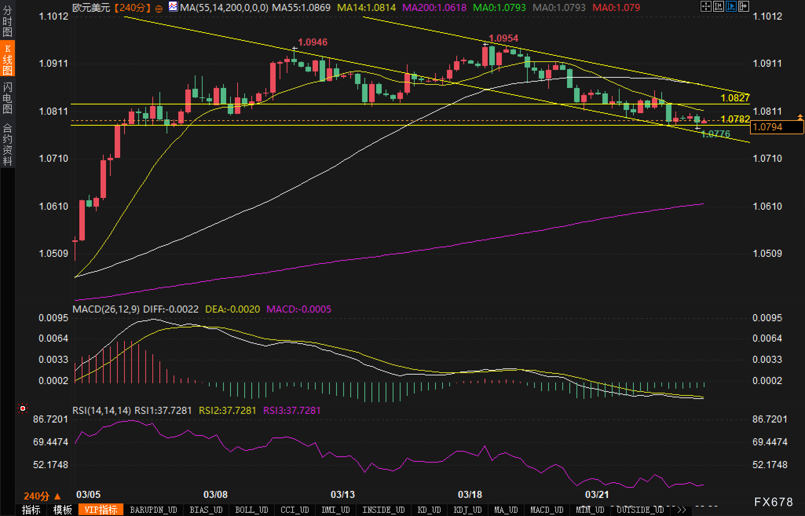
Task: Expand more indicators with >> arrow
Action: point(681,510)
